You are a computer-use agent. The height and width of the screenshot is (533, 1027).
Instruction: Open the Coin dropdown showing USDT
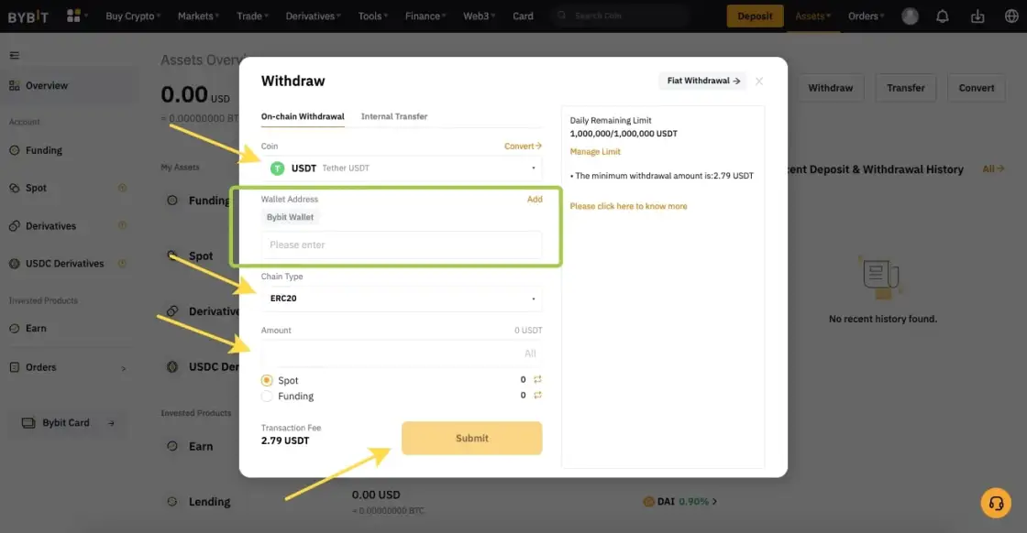click(x=402, y=169)
